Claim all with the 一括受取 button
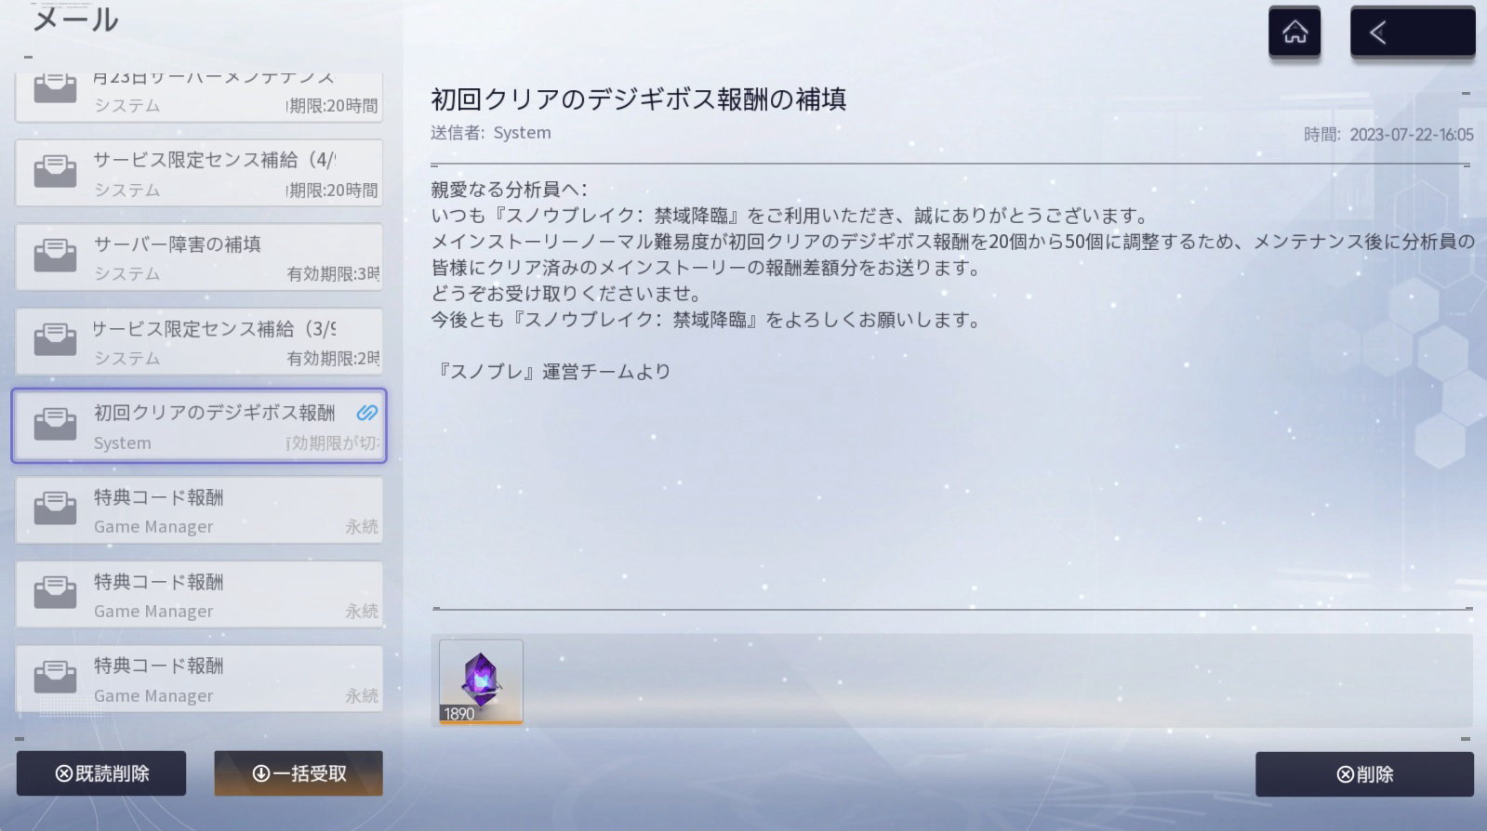The height and width of the screenshot is (831, 1487). click(x=299, y=773)
